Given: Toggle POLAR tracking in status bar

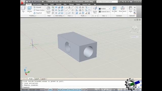Looking at the screenshot, I should tap(60, 90).
